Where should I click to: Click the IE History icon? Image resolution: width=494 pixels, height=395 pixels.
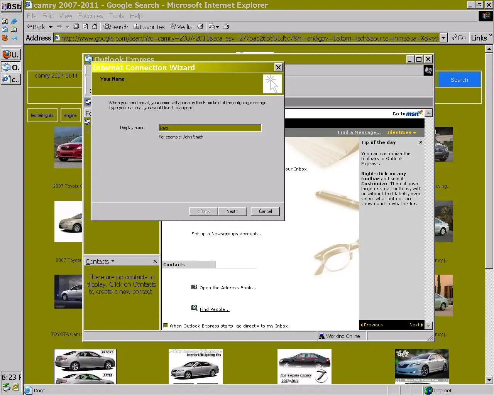[x=200, y=27]
